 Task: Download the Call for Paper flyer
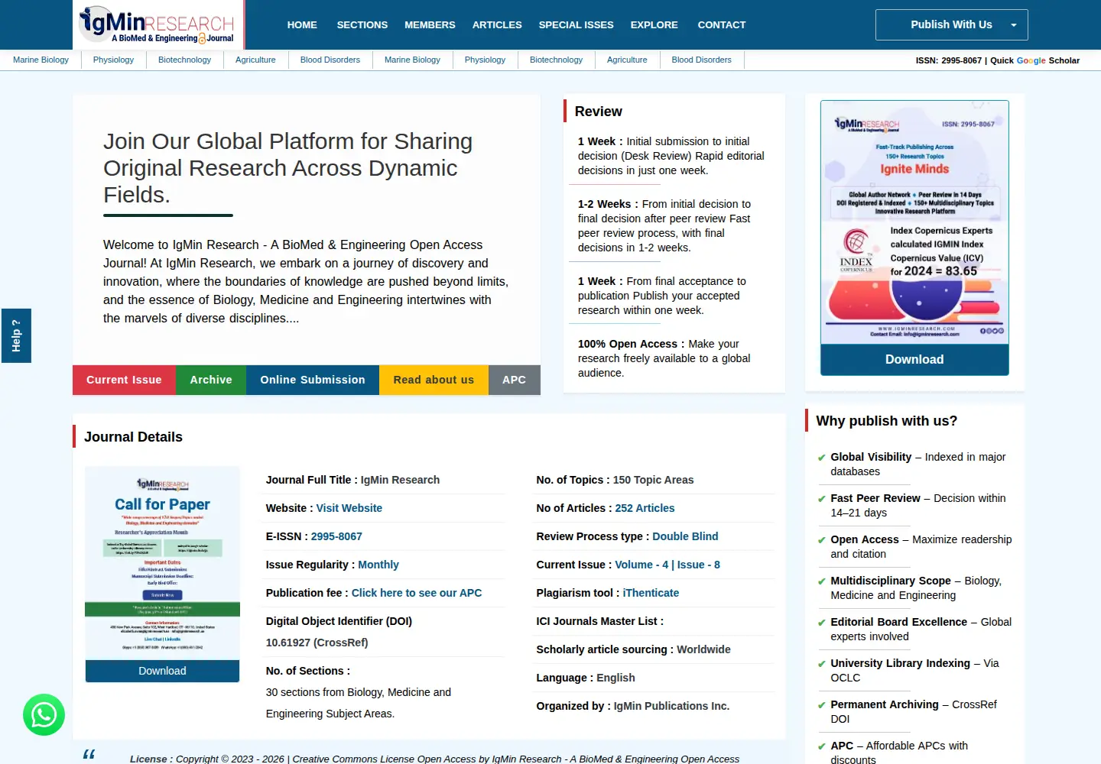pyautogui.click(x=162, y=671)
